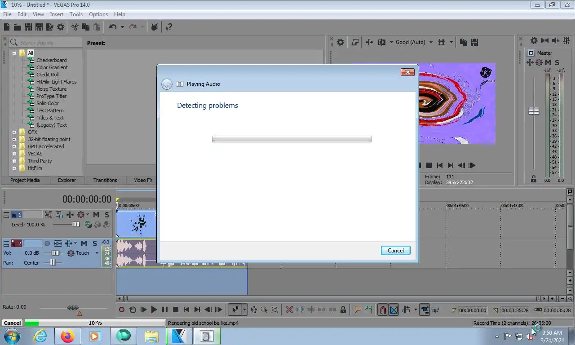Collapse the All plug-ins folder
The width and height of the screenshot is (575, 345).
pos(14,53)
